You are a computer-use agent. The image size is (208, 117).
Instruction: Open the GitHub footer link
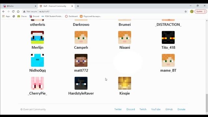click(169, 109)
